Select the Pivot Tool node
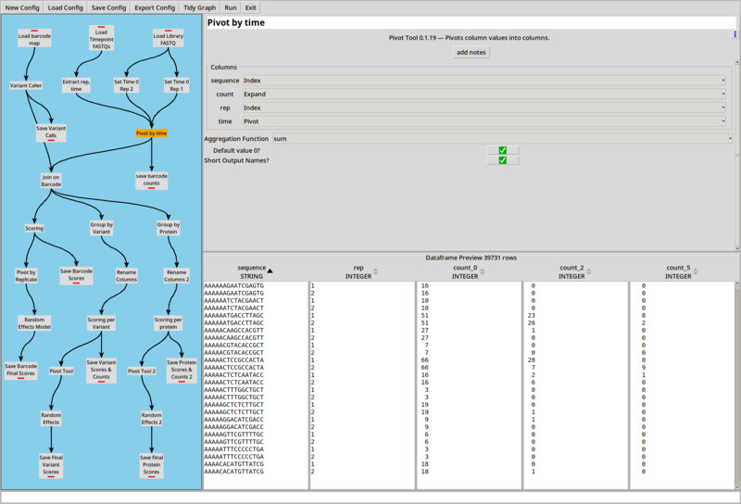Screen dimensions: 741x504 (x=61, y=372)
